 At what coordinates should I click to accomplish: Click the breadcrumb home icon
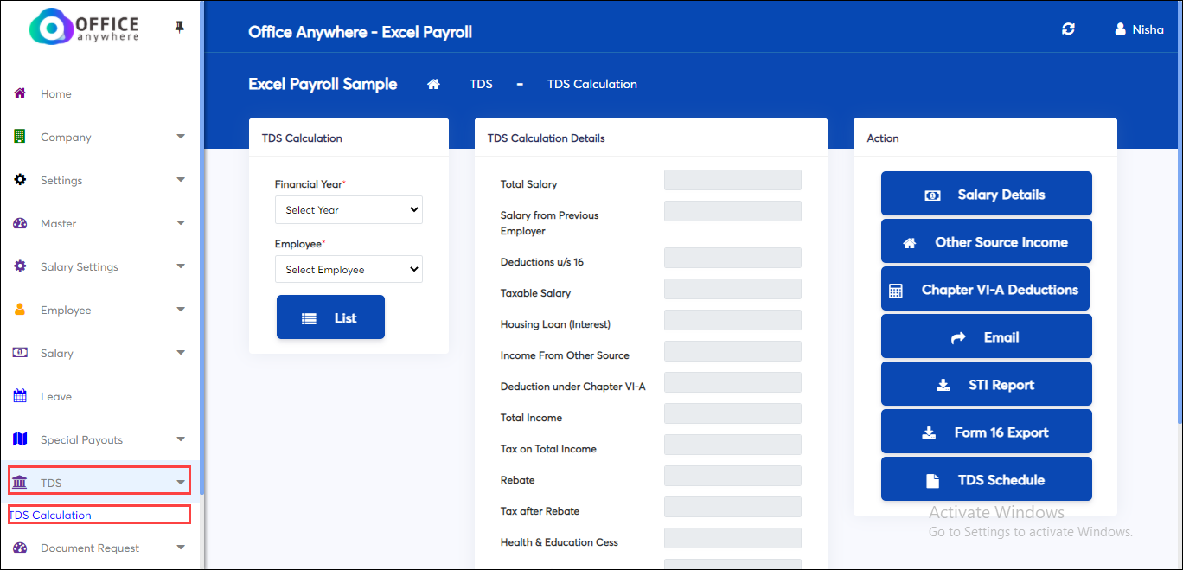434,84
